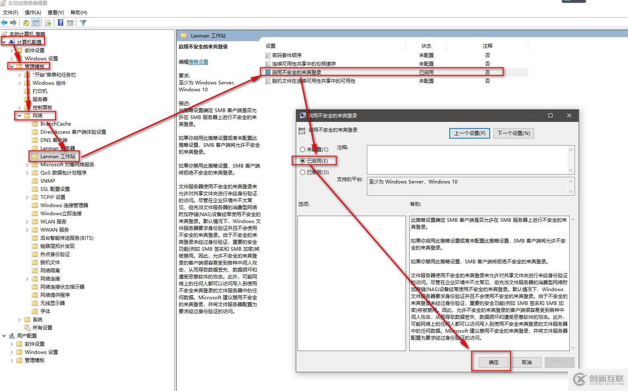The height and width of the screenshot is (391, 628).
Task: Click the policy icon beside 密码套件顺序
Action: [268, 55]
